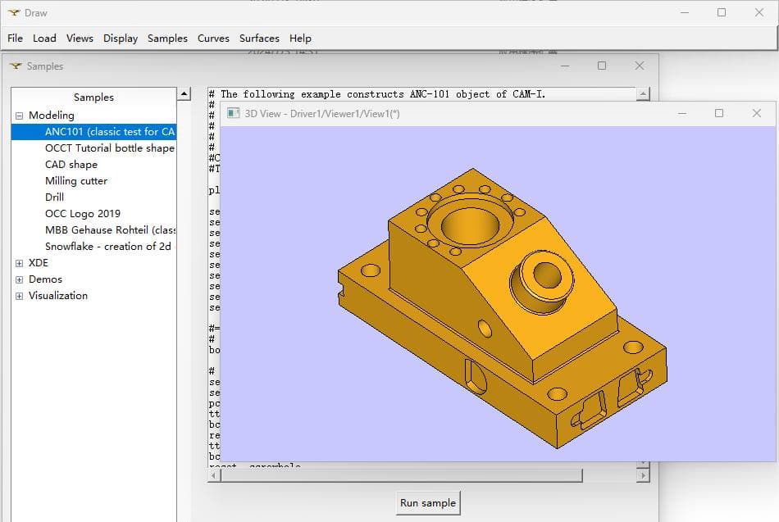The image size is (779, 522).
Task: Open the Curves menu
Action: 213,39
